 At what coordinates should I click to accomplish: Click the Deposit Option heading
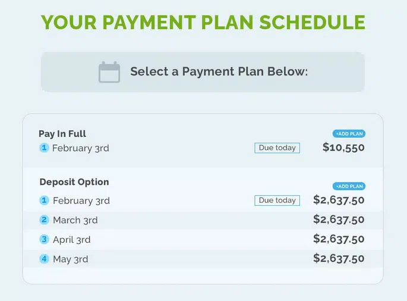tap(74, 182)
